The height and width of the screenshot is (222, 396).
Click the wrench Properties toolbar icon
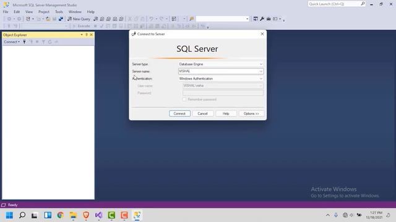(262, 19)
